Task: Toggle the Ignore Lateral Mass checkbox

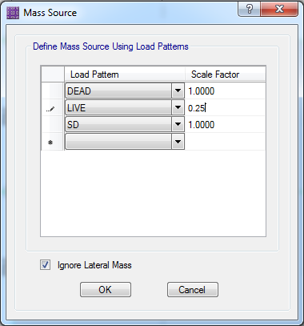Action: tap(45, 265)
